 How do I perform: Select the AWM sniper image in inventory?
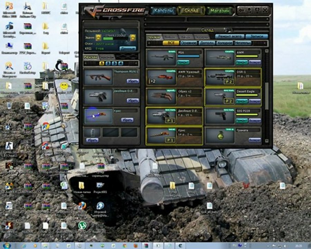(x=220, y=58)
